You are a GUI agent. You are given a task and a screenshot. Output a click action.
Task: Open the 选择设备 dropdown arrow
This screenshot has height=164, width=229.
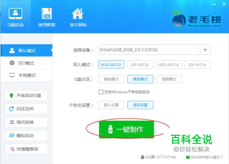pyautogui.click(x=205, y=50)
